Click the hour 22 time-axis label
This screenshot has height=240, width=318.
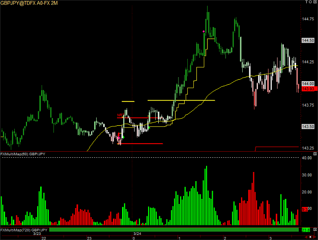click(x=44, y=238)
